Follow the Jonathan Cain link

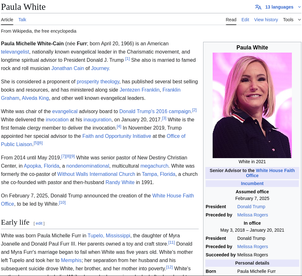coord(67,68)
